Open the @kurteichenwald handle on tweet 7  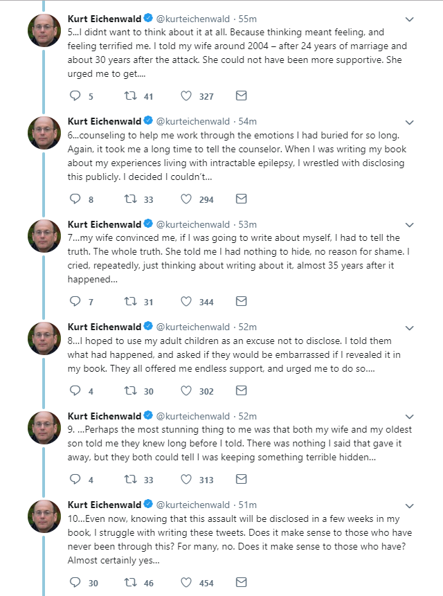pos(193,224)
